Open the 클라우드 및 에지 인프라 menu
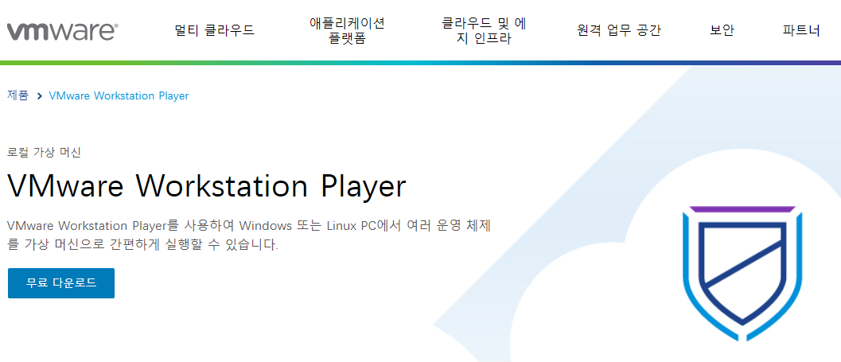Image resolution: width=841 pixels, height=362 pixels. [x=484, y=31]
